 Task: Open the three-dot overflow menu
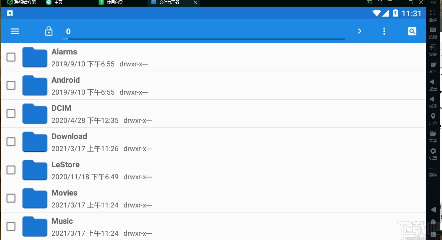(x=384, y=31)
